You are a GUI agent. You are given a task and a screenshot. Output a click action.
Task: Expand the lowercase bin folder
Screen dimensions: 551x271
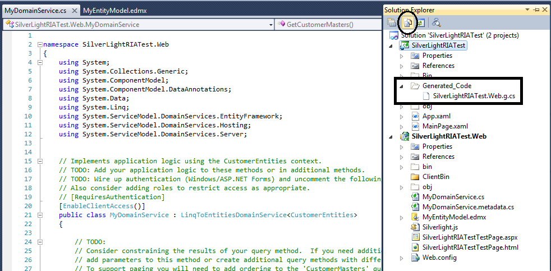(x=402, y=167)
